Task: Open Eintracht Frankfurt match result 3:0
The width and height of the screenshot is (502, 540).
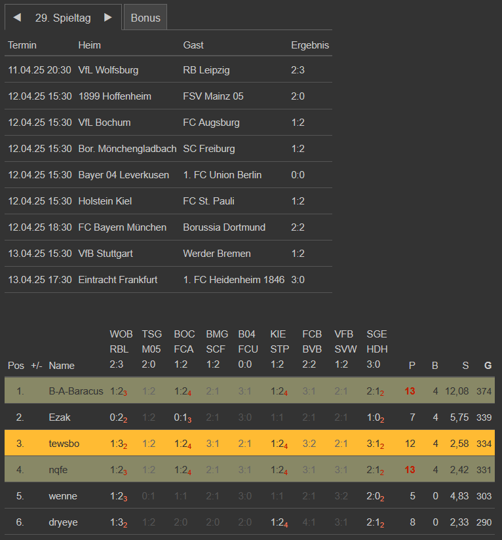Action: [299, 280]
